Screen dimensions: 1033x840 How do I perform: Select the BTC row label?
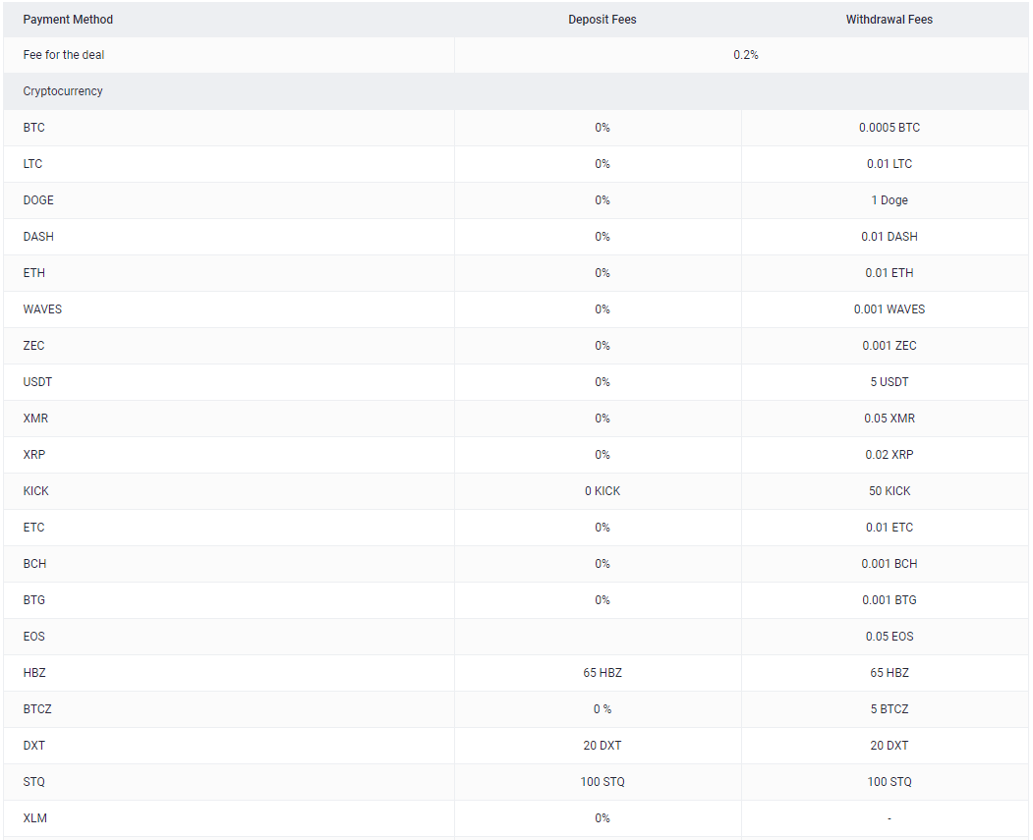click(x=34, y=128)
